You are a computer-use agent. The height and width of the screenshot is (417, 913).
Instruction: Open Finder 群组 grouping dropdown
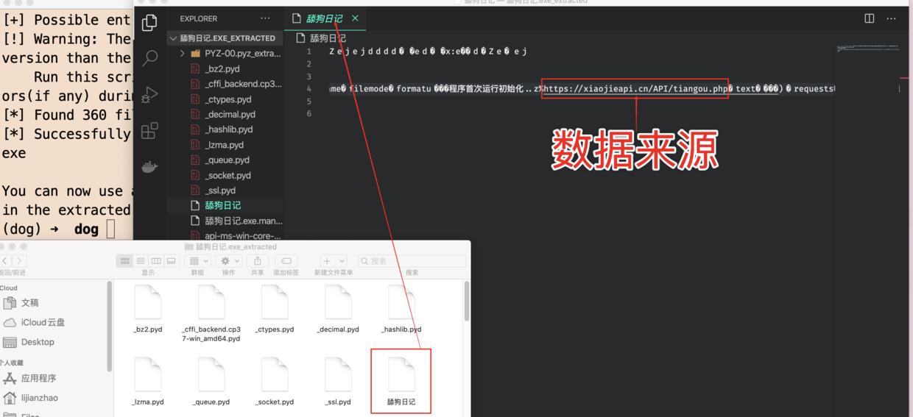(198, 261)
